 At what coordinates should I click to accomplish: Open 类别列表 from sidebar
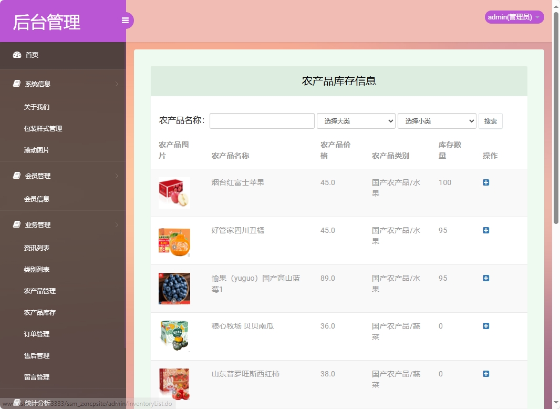[x=38, y=269]
